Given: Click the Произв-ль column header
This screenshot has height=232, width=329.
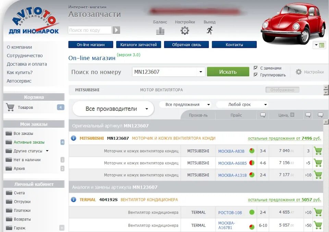Looking at the screenshot, I should pos(198,115).
